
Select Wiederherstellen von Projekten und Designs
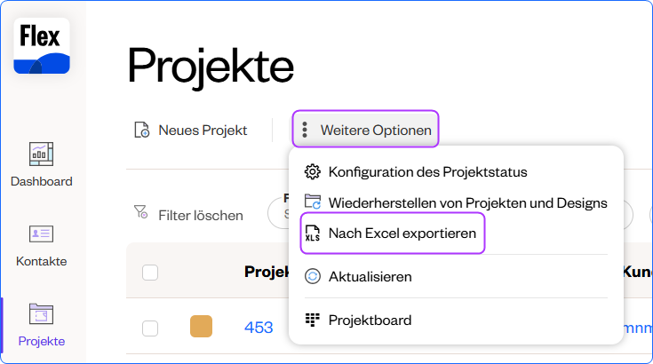[x=467, y=202]
